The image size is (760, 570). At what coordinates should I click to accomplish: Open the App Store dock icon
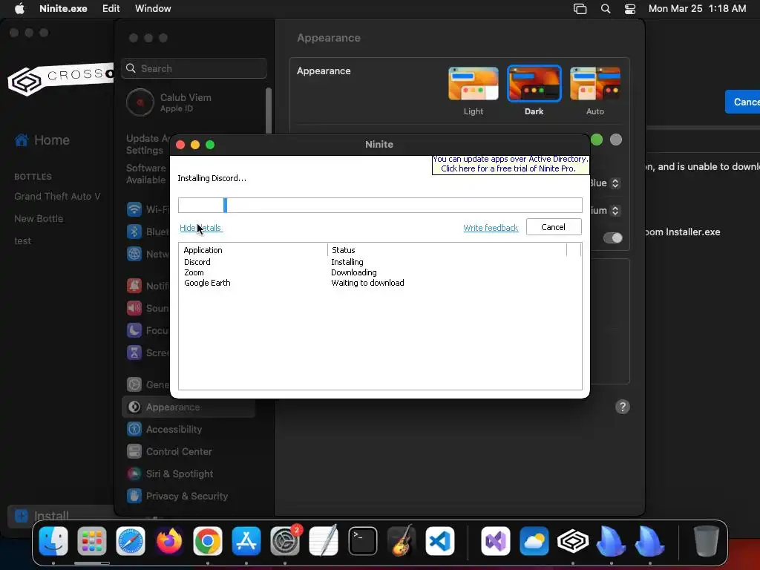click(x=246, y=541)
